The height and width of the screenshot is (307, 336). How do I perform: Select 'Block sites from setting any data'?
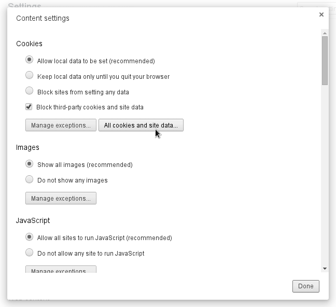[30, 91]
